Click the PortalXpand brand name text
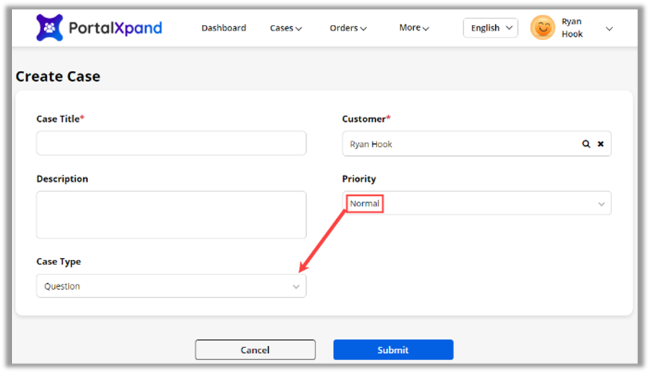Screen dimensions: 650x373 tap(115, 28)
